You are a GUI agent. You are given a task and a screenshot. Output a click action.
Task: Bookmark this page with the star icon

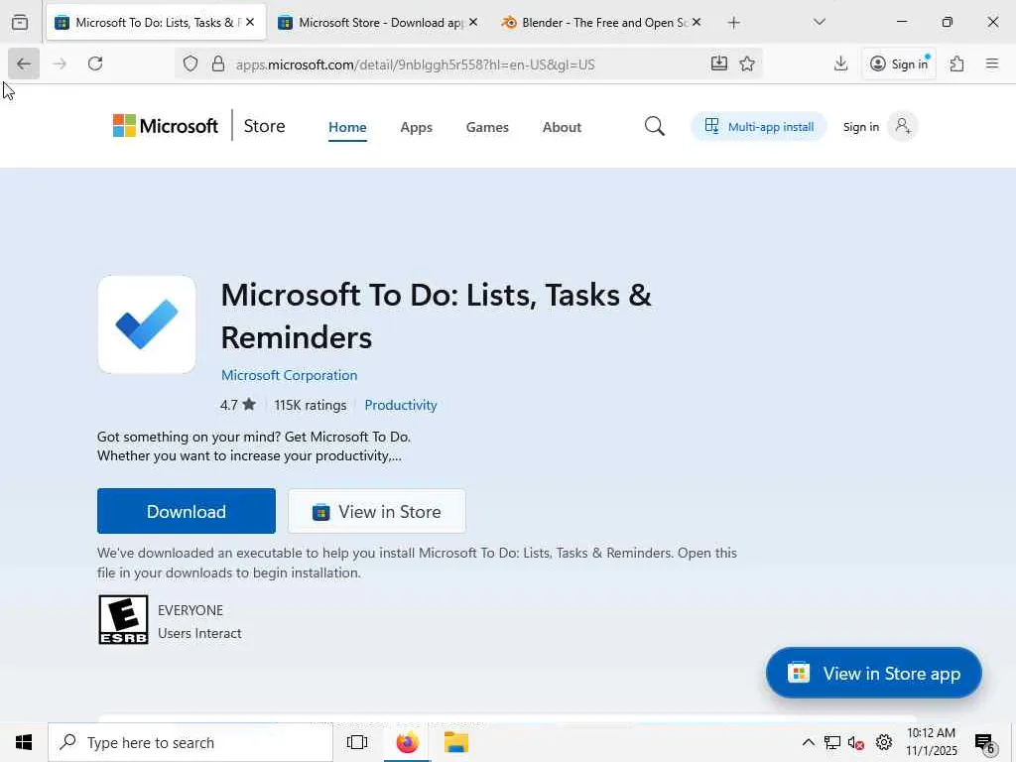[x=747, y=63]
